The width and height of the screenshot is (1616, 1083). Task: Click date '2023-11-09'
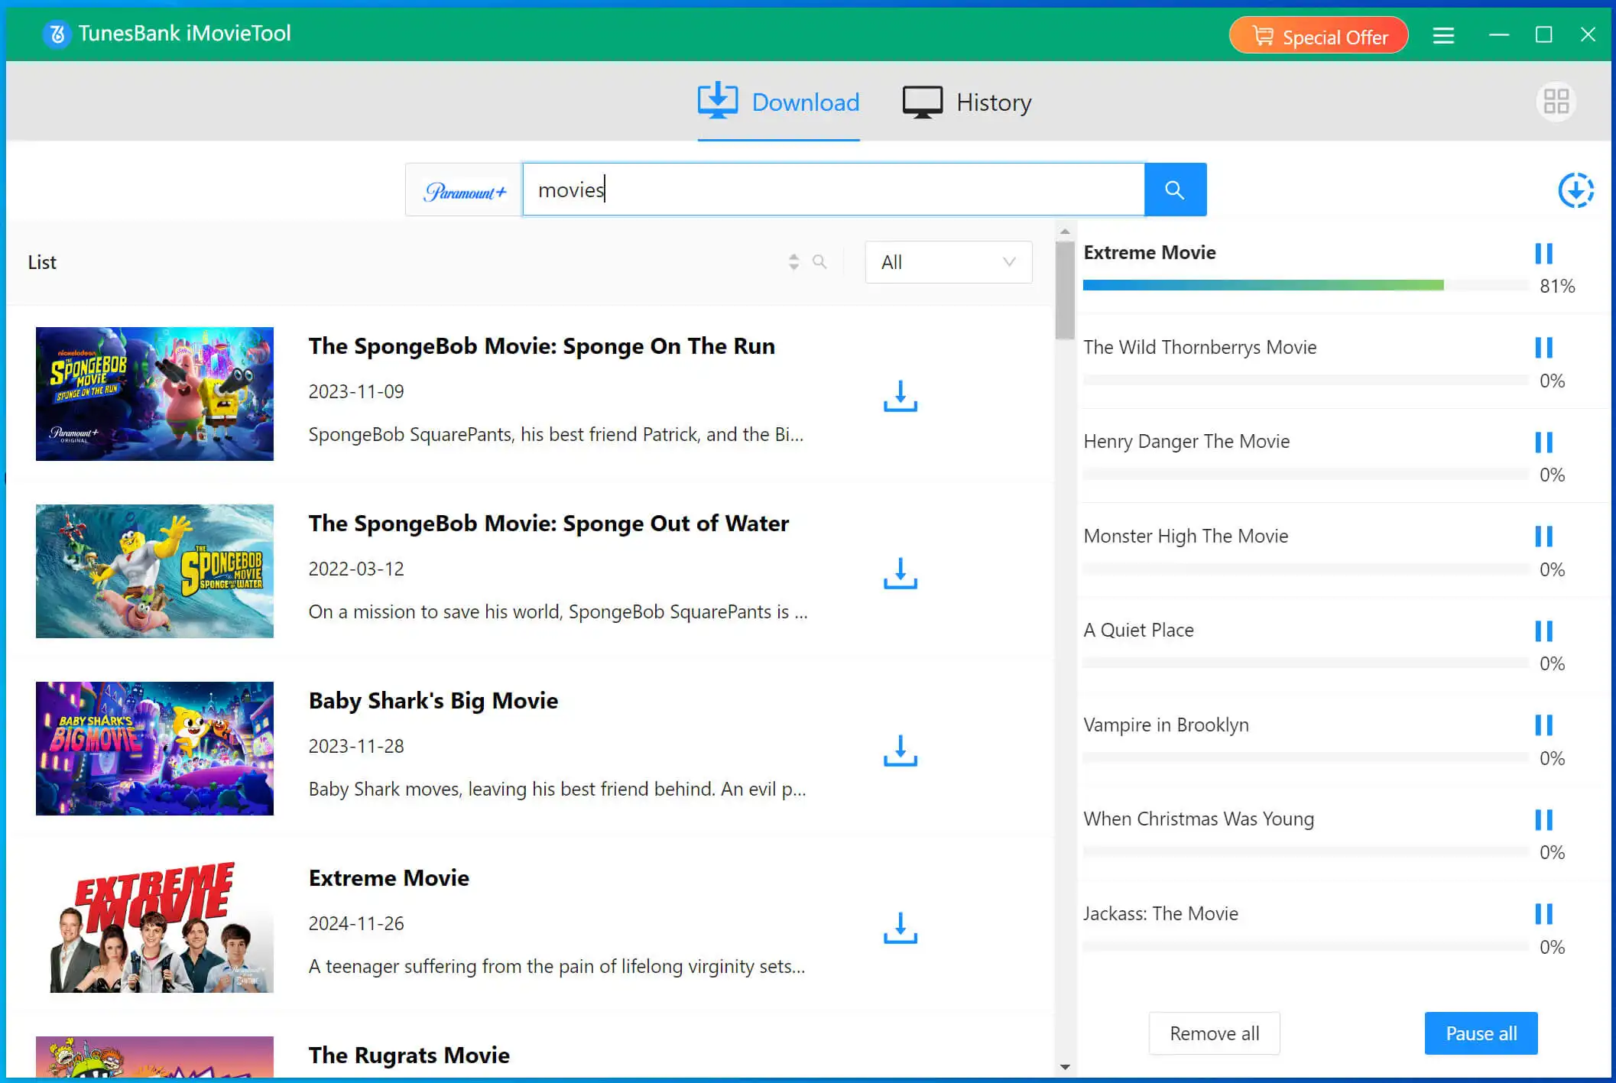356,391
